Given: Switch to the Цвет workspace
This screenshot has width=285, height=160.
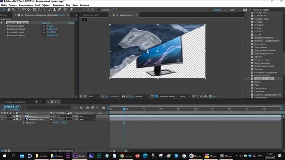Looking at the screenshot, I should point(232,10).
